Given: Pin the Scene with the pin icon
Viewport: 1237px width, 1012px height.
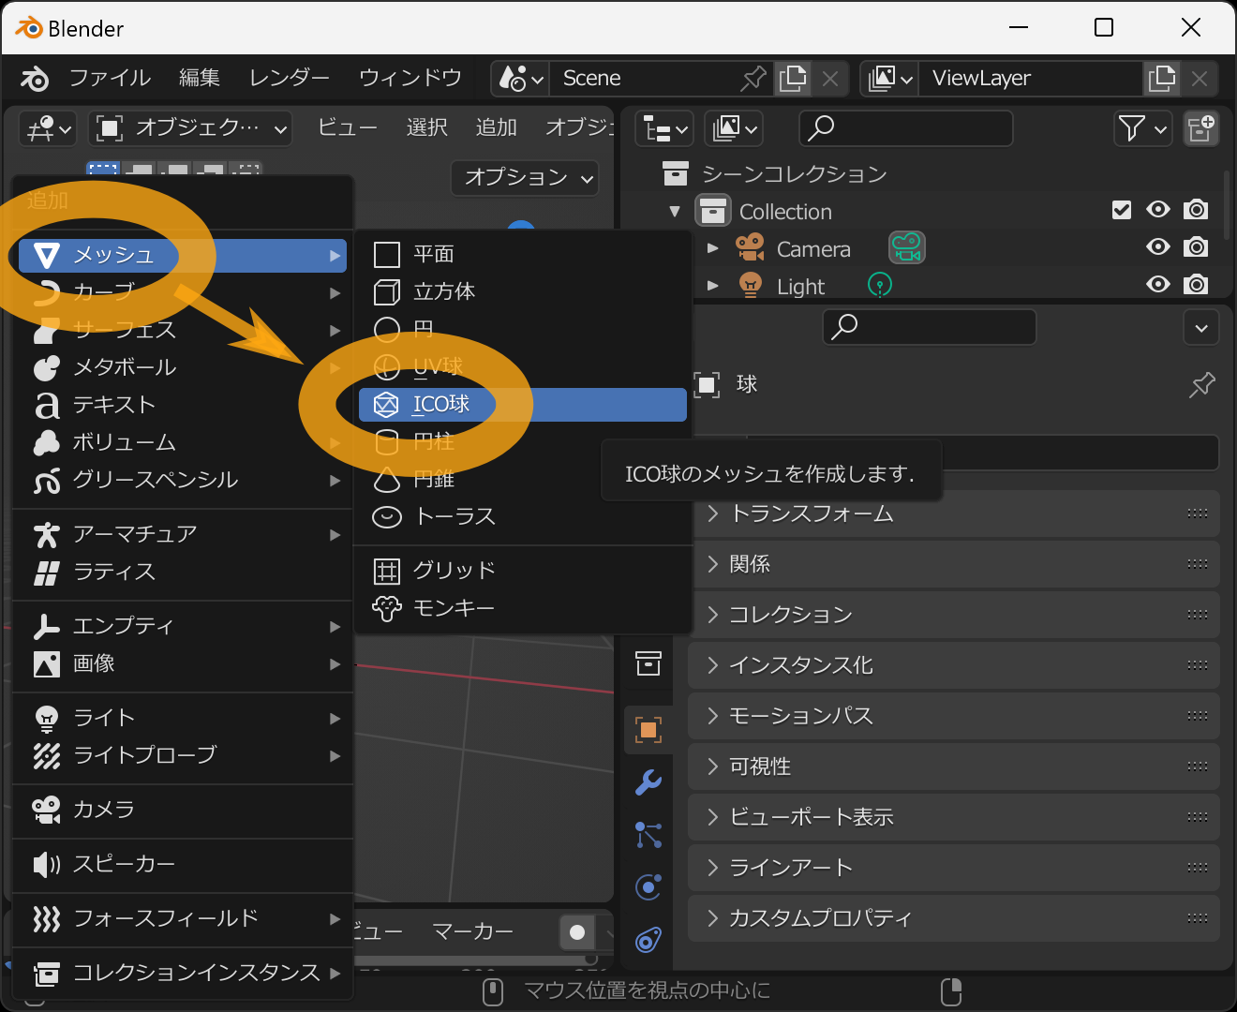Looking at the screenshot, I should [753, 79].
